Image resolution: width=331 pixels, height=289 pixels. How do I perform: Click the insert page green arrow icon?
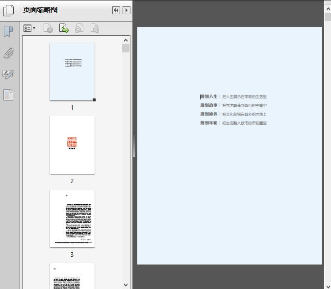(x=64, y=28)
